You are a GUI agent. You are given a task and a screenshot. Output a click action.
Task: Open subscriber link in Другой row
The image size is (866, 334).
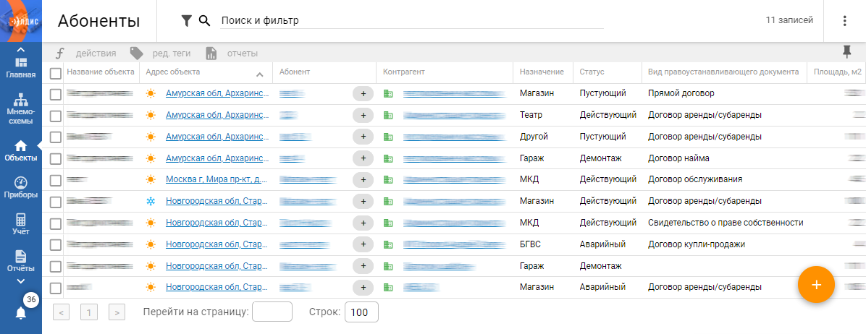tap(295, 137)
